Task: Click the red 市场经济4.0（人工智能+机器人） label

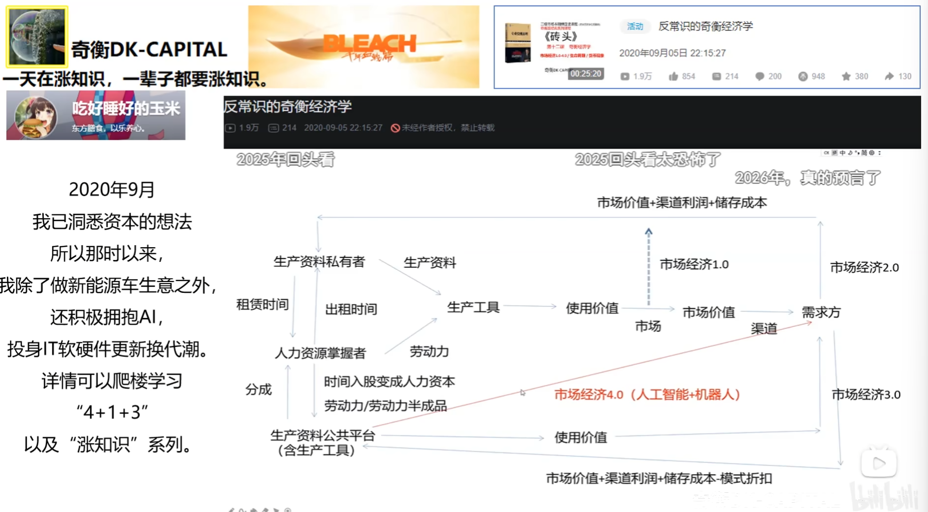Action: [x=647, y=395]
